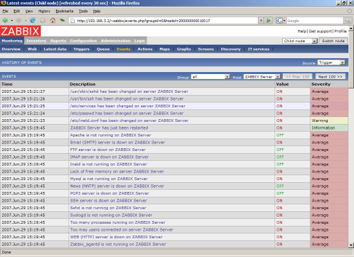This screenshot has height=257, width=354.
Task: Click the Information severity cell
Action: [329, 128]
